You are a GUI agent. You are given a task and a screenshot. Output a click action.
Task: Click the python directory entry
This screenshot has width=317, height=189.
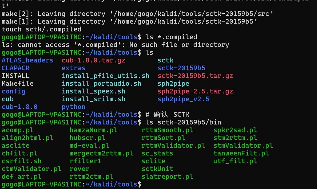pyautogui.click(x=73, y=107)
